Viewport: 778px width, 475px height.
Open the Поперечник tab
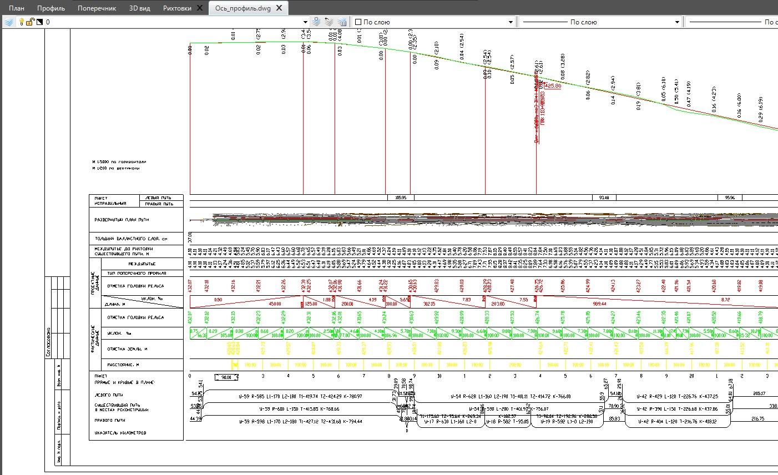(97, 8)
